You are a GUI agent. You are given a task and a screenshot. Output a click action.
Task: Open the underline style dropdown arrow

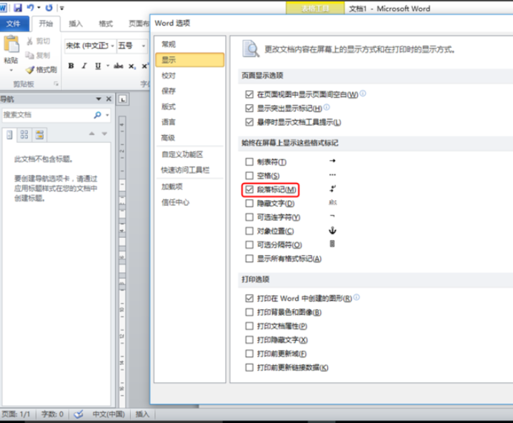point(108,66)
